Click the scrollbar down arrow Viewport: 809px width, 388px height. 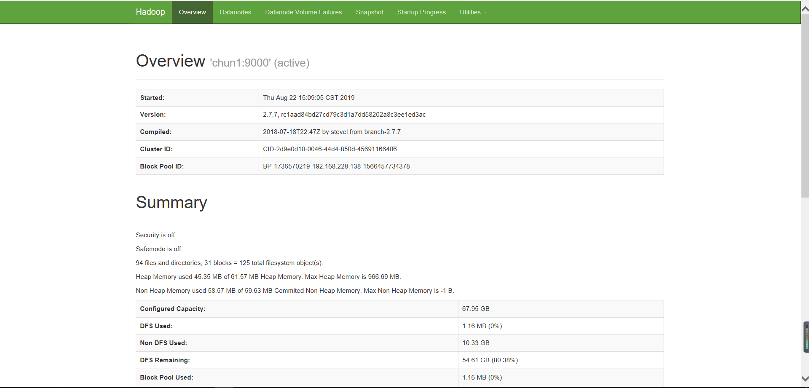[805, 379]
